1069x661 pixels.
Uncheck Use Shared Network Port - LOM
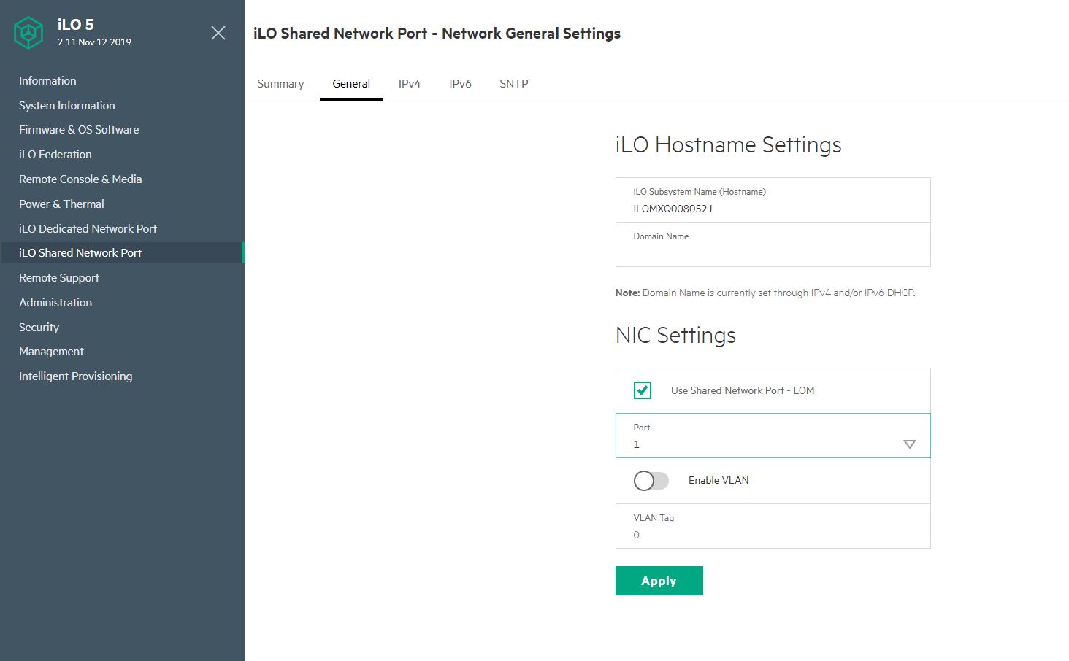(x=643, y=390)
